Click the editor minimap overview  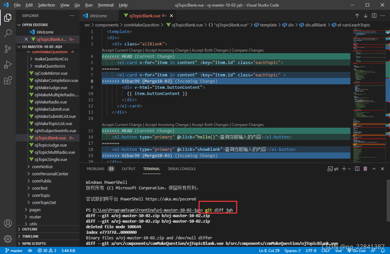pos(369,96)
